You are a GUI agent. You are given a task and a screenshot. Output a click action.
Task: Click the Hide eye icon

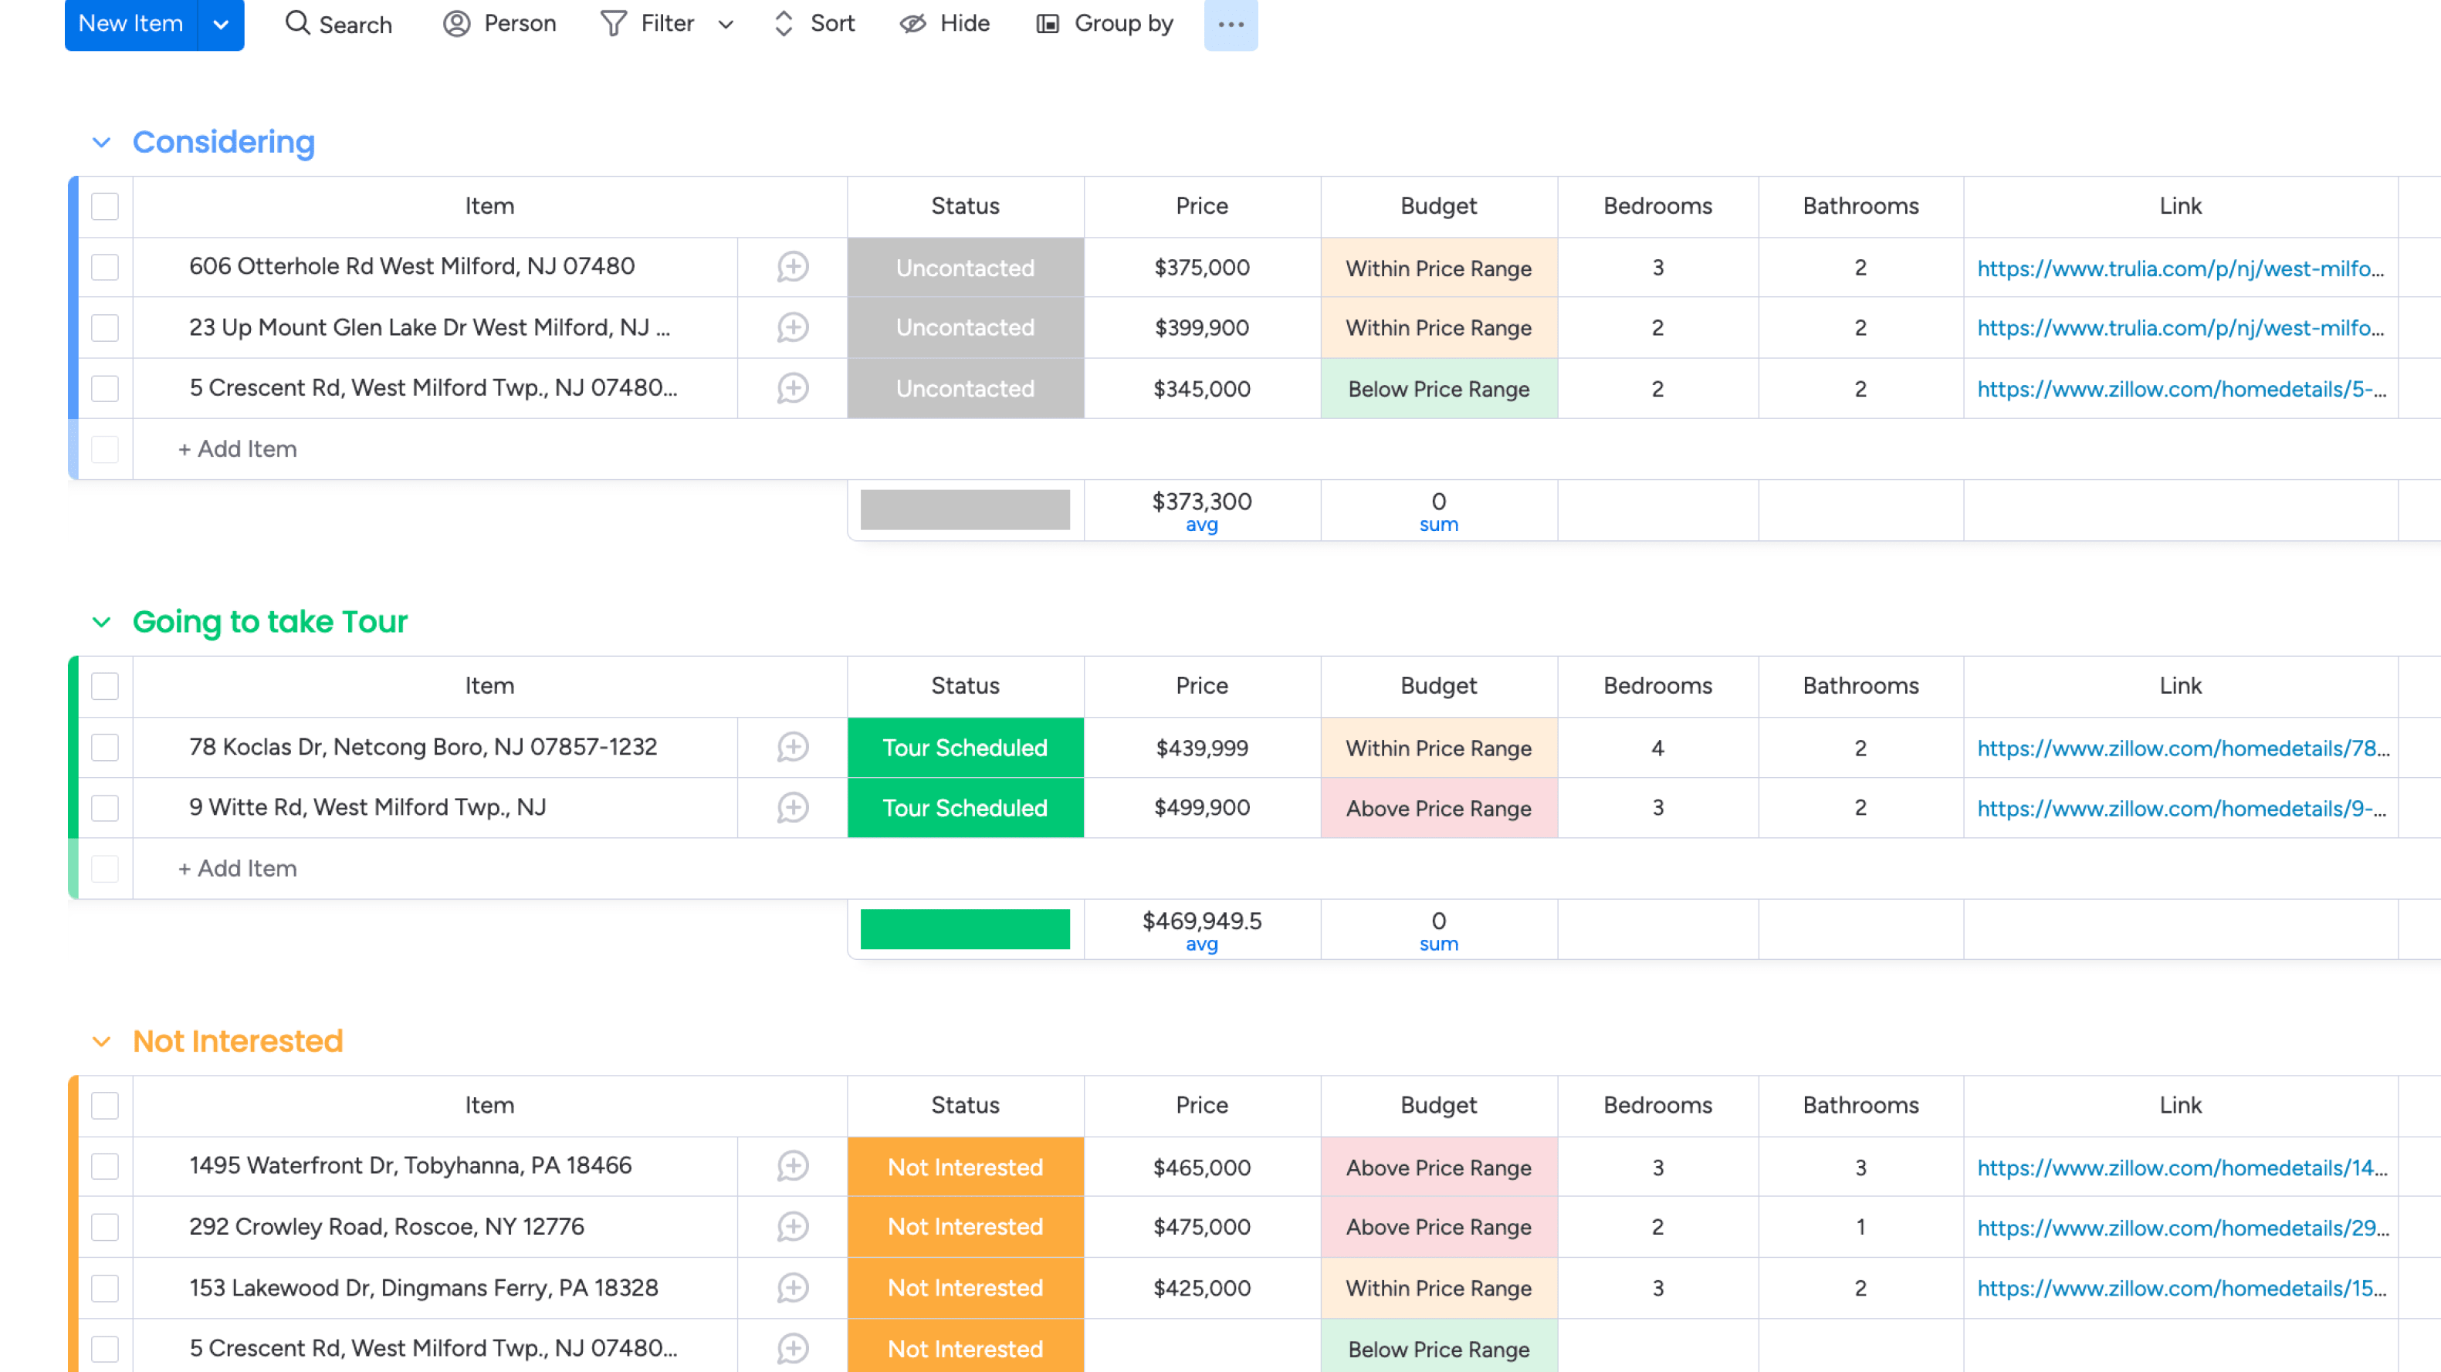point(912,22)
